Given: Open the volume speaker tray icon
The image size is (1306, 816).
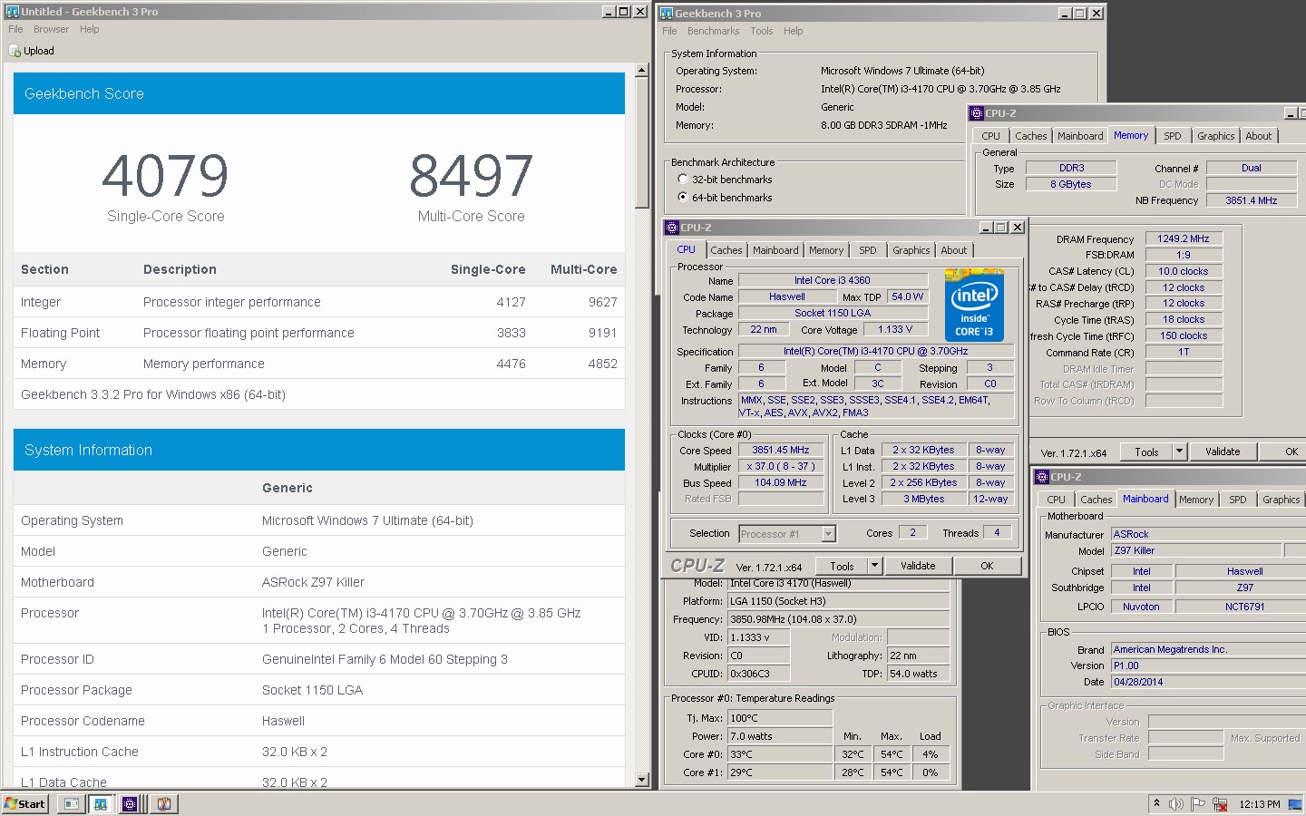Looking at the screenshot, I should coord(1176,804).
